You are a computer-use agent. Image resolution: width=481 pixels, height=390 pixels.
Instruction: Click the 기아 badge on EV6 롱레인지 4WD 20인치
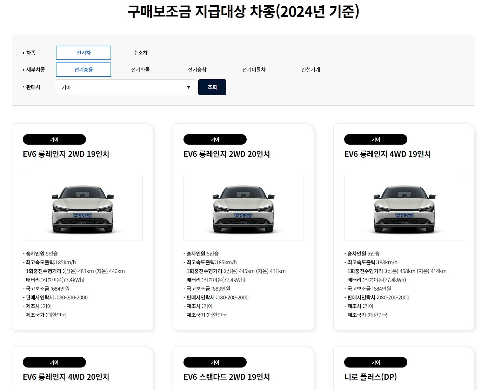pos(54,362)
